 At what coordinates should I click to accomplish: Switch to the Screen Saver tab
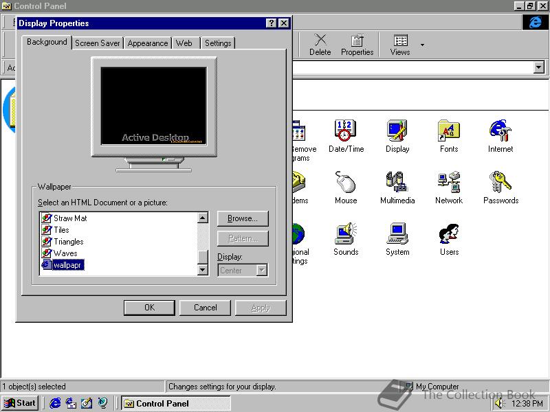(x=98, y=43)
